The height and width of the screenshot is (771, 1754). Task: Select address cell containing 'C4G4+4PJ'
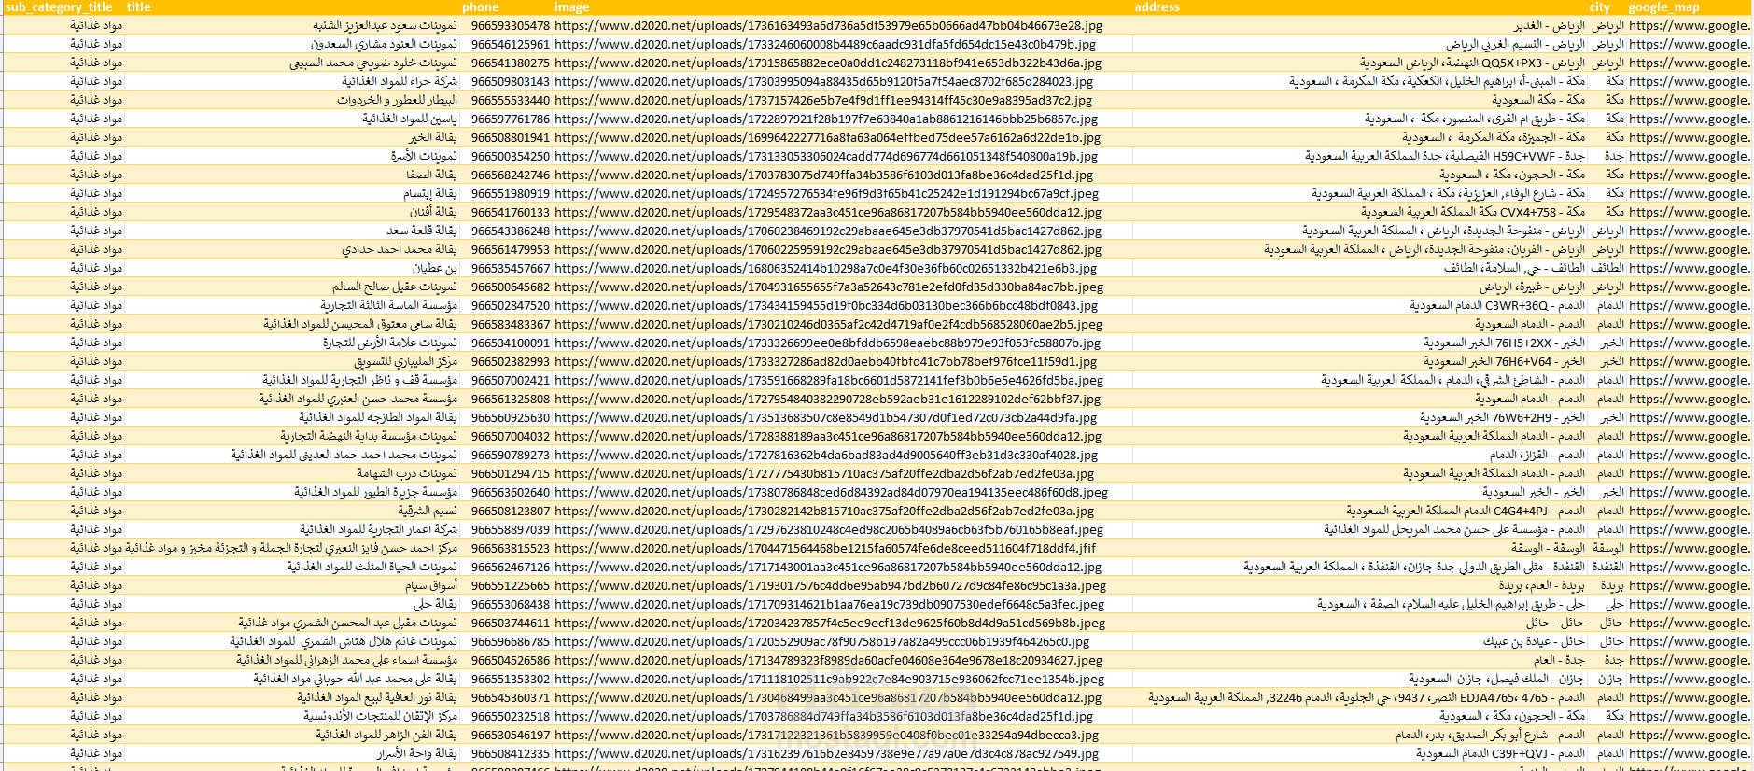[x=1466, y=511]
